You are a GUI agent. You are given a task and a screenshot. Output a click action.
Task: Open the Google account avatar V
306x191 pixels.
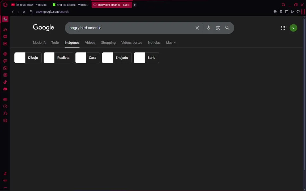click(x=293, y=28)
